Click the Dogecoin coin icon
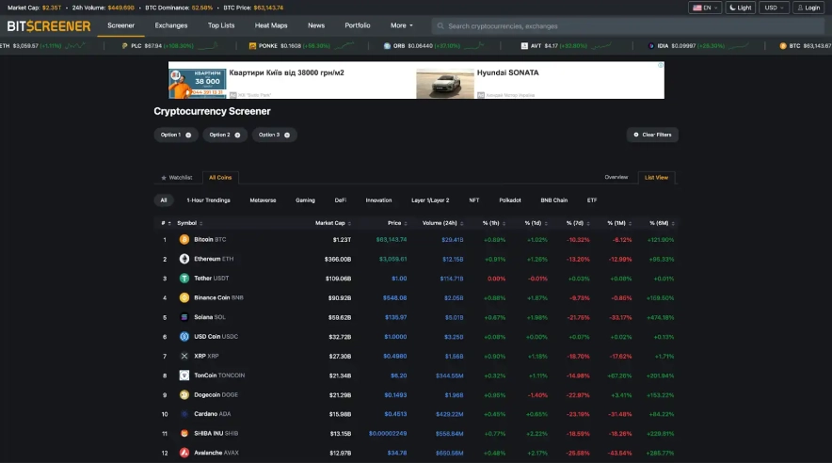Screen dimensions: 832x463 (184, 394)
